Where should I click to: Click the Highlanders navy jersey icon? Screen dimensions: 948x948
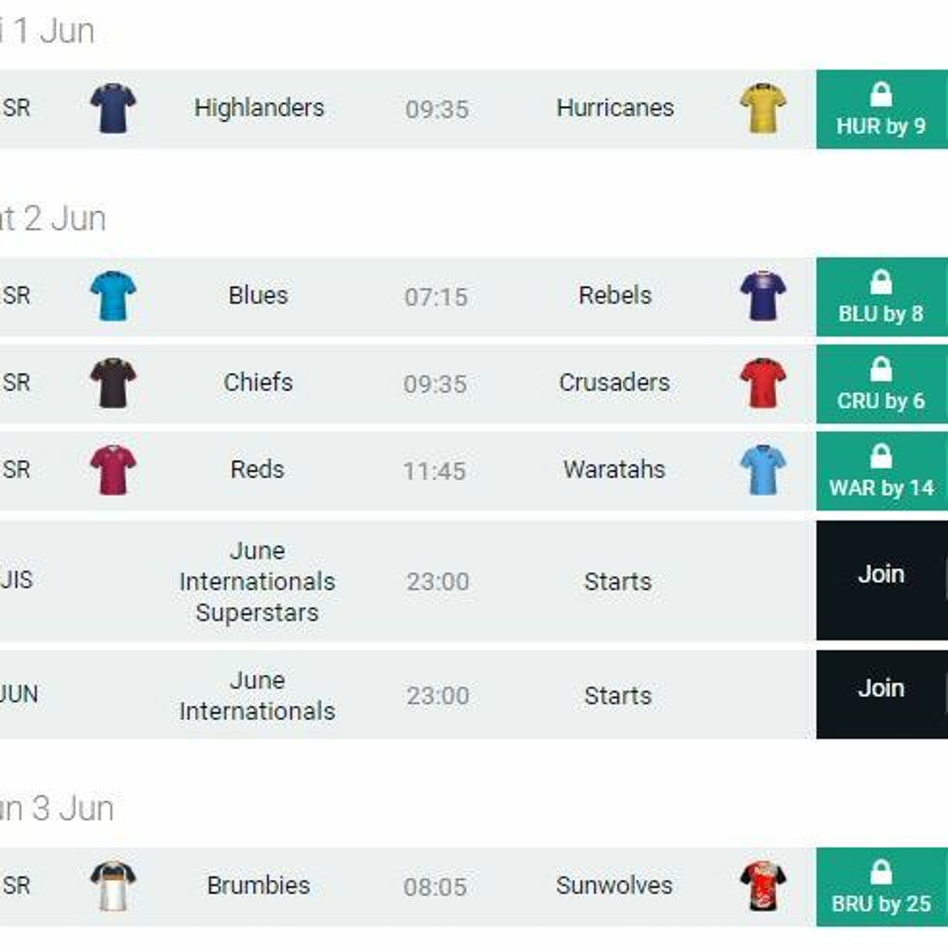(x=113, y=108)
